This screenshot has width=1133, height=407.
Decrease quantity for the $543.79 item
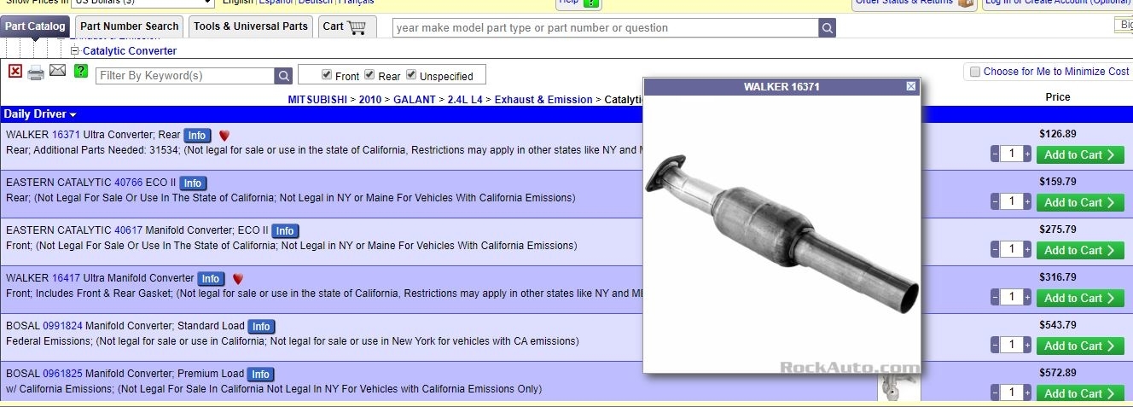995,346
